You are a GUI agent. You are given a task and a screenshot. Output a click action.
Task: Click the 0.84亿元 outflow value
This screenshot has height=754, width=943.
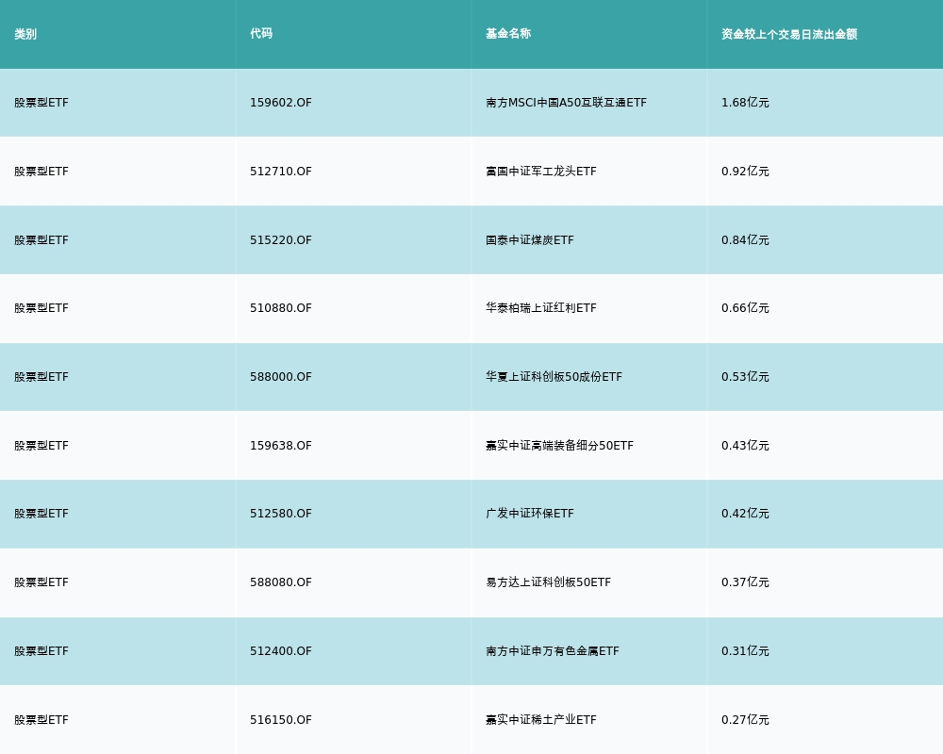pos(745,240)
